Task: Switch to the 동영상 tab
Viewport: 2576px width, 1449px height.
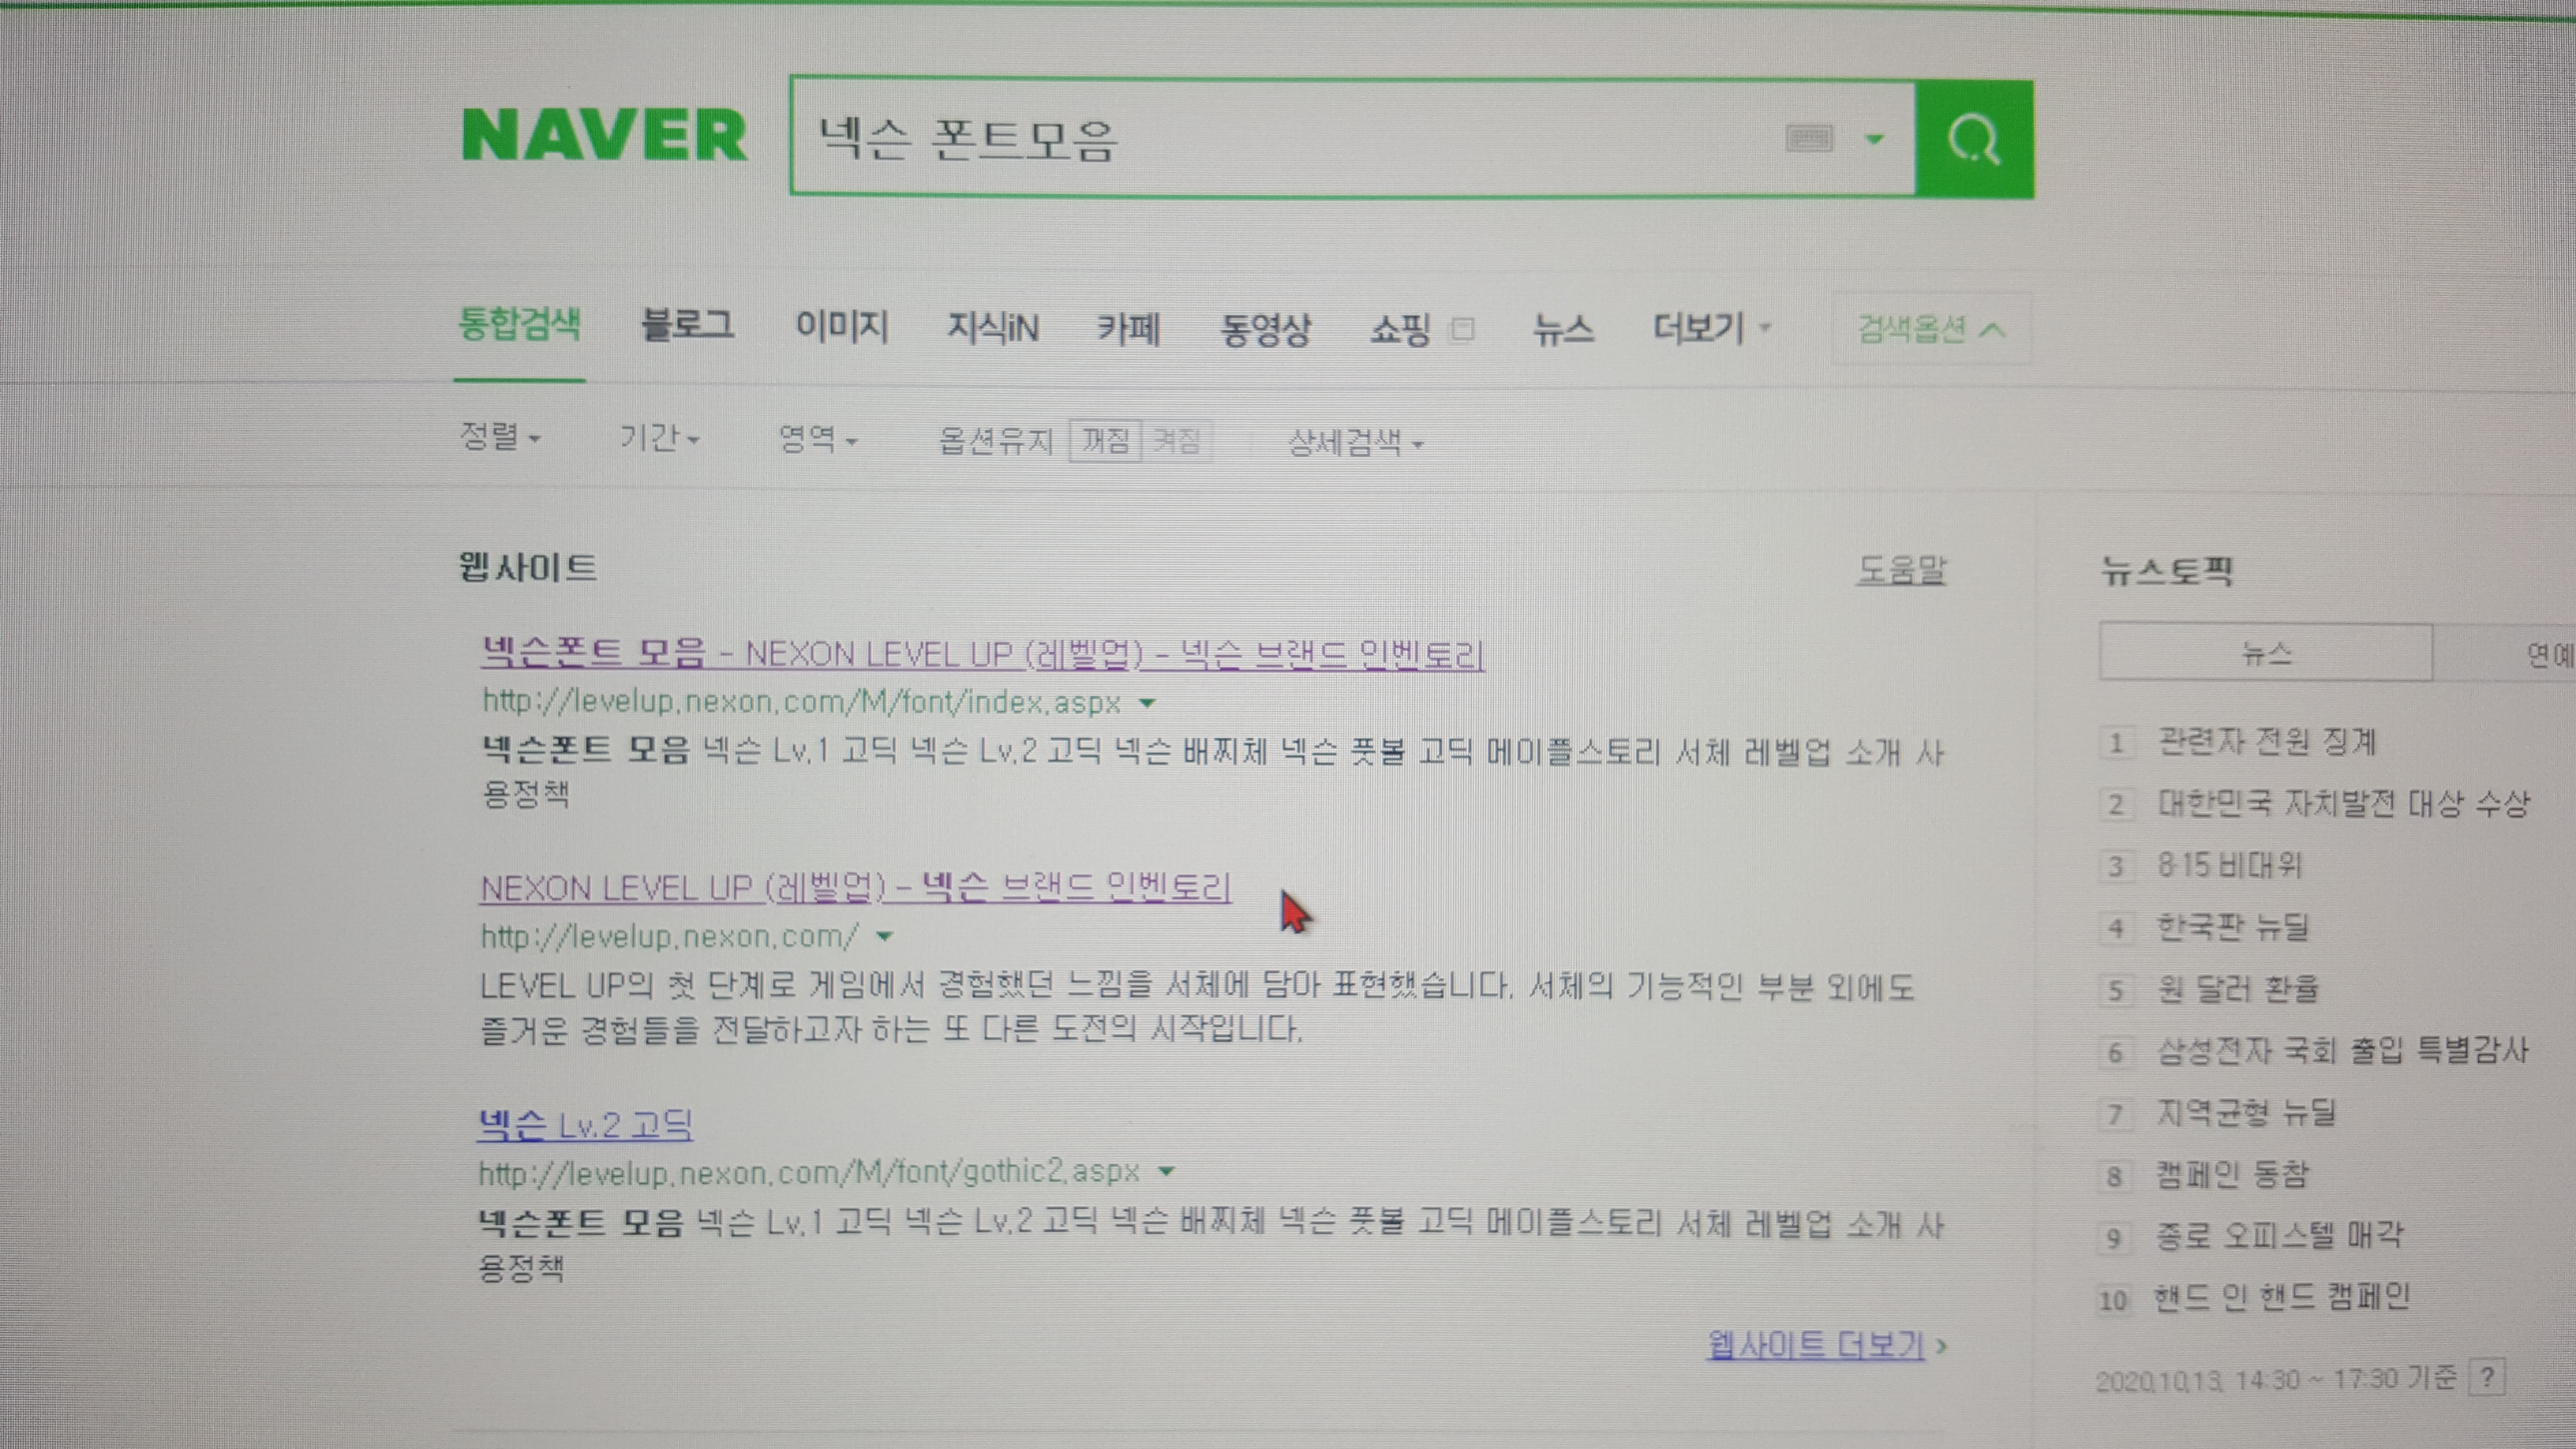Action: pyautogui.click(x=1265, y=329)
